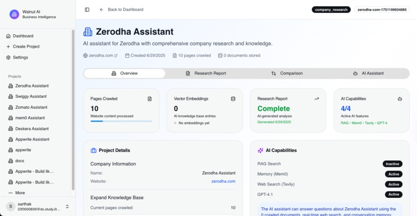This screenshot has width=417, height=216.
Task: Click the Active badge for Web Search (Tavily)
Action: click(x=394, y=184)
